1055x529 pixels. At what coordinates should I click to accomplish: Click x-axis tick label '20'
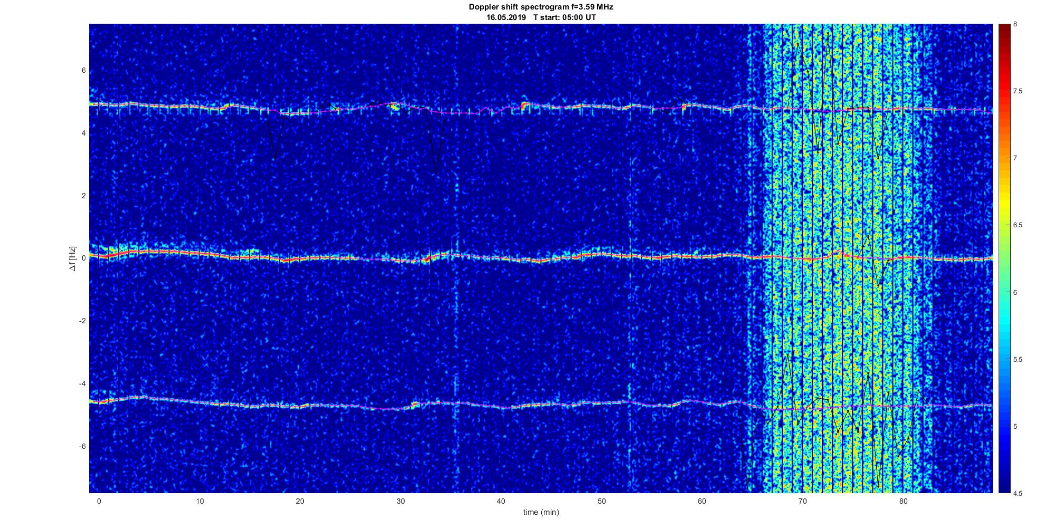[300, 502]
